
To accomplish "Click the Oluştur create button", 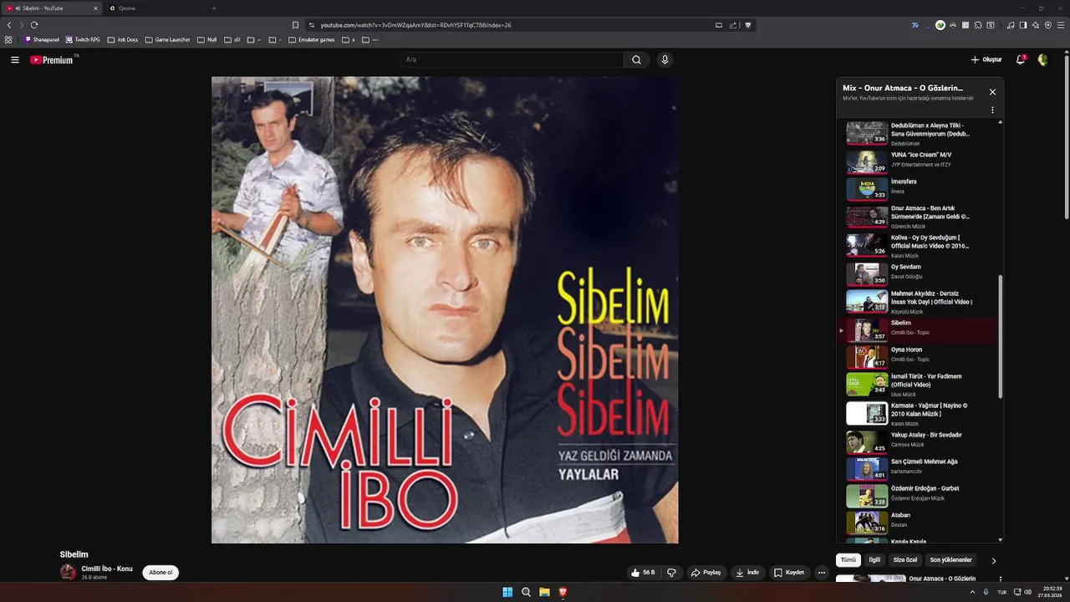I will (x=986, y=60).
